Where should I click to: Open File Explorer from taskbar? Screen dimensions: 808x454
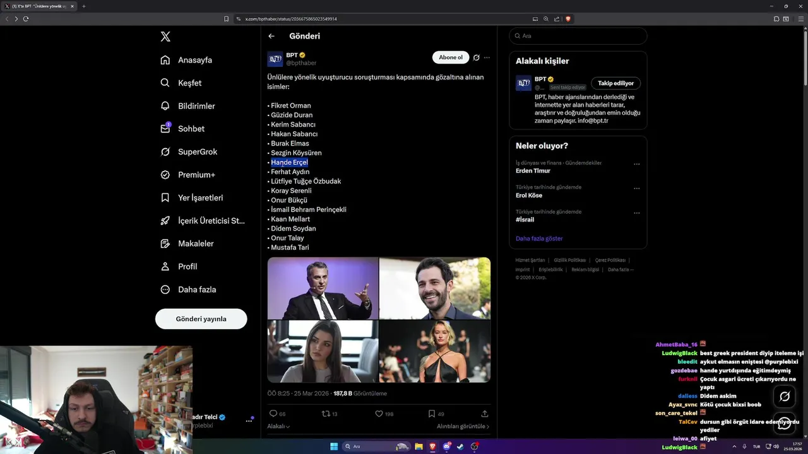pos(419,446)
